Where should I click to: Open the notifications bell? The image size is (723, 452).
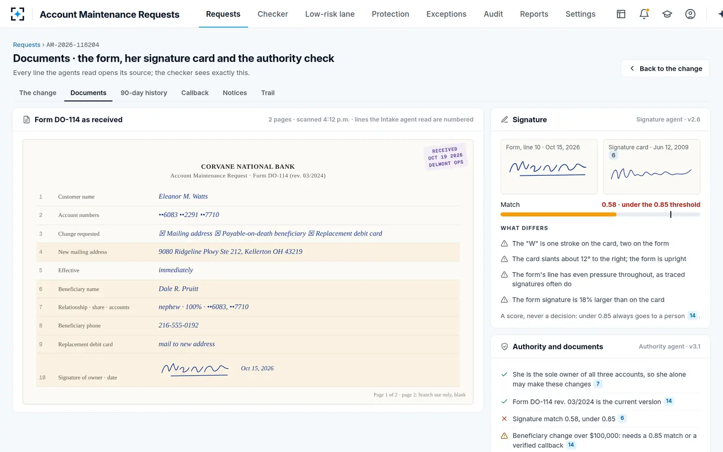pos(644,14)
